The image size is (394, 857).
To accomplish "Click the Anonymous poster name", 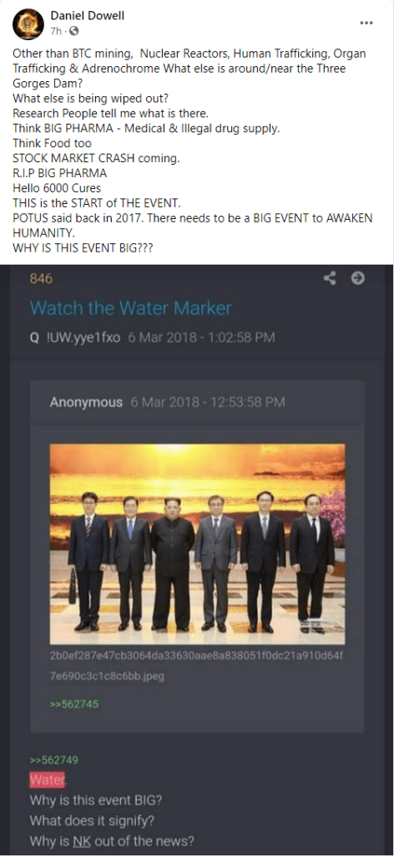I will (x=86, y=403).
